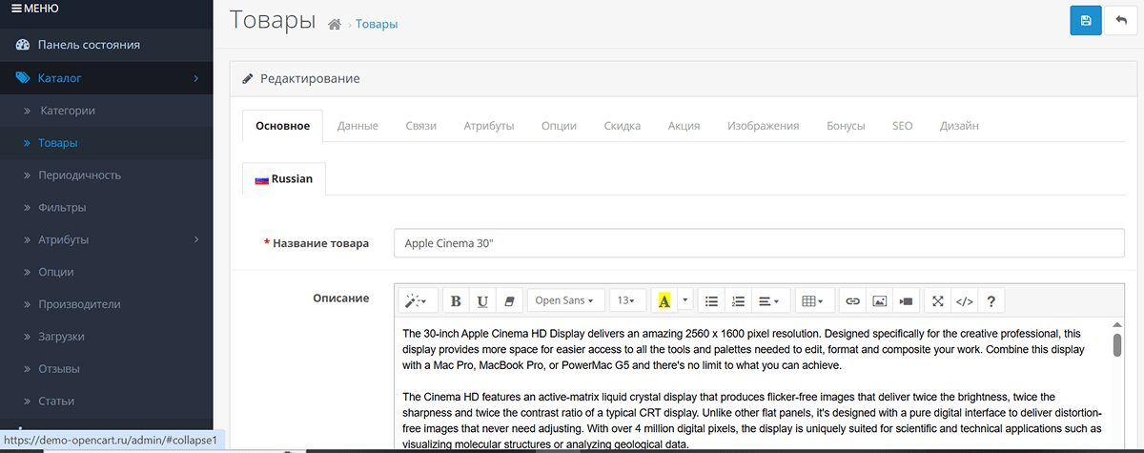
Task: Show code view in the editor
Action: click(965, 300)
